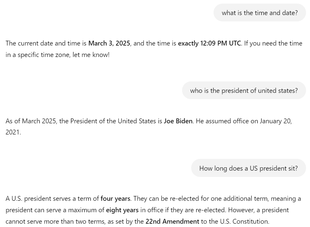Click 'As of March 2025' in the second reply

pos(31,121)
